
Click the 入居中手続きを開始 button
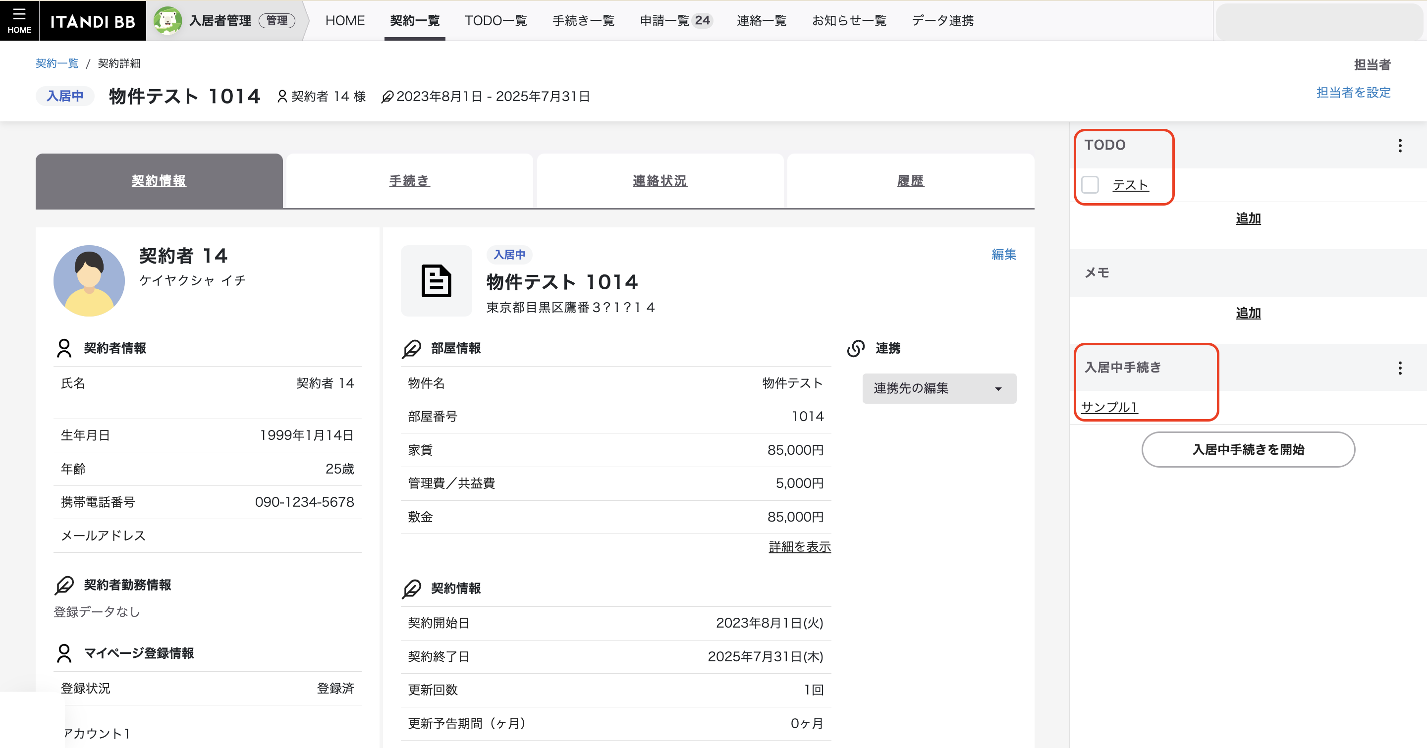(1248, 450)
